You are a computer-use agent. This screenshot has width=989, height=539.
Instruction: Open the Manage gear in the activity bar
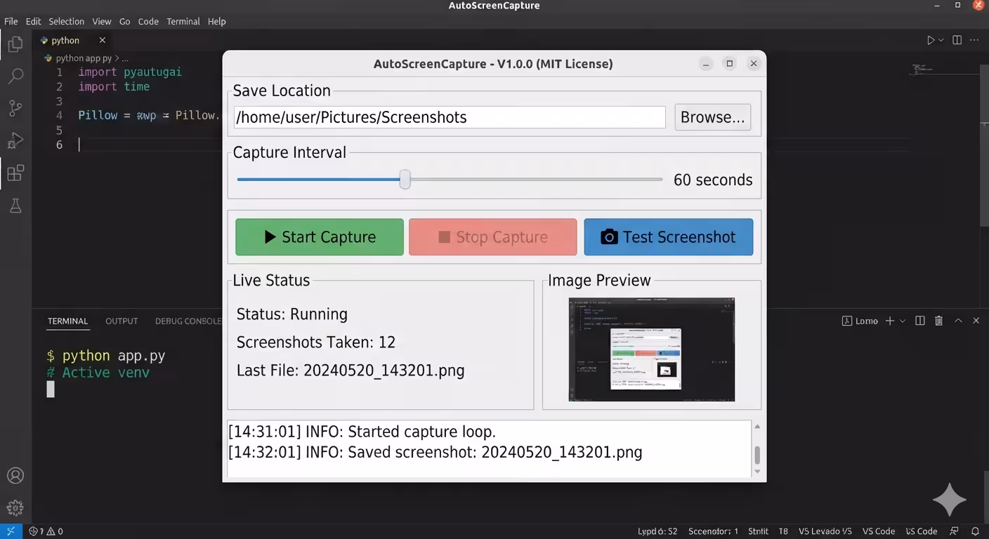[x=15, y=507]
